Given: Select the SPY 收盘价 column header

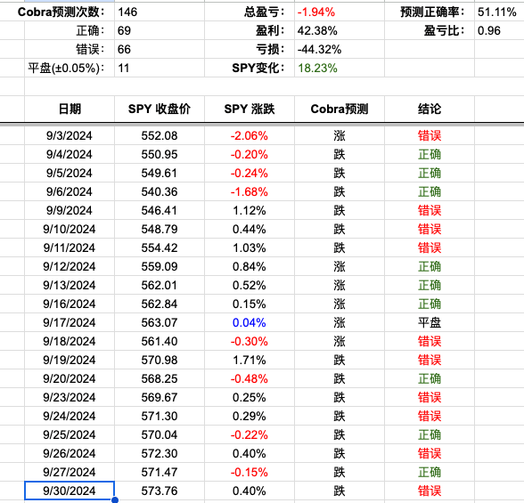Looking at the screenshot, I should 159,109.
